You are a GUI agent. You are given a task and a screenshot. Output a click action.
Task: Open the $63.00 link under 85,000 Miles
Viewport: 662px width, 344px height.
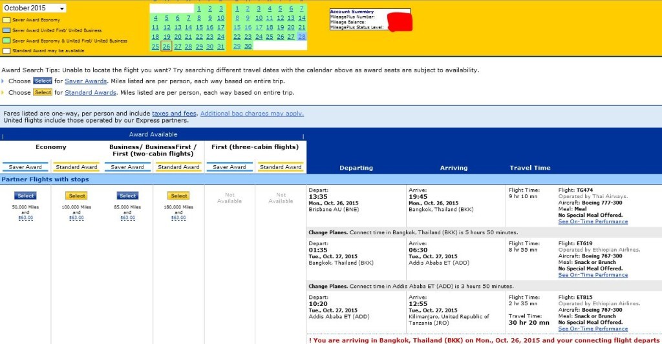click(127, 218)
